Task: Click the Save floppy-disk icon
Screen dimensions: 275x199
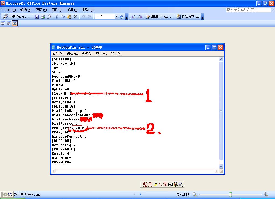Action: tap(37, 17)
